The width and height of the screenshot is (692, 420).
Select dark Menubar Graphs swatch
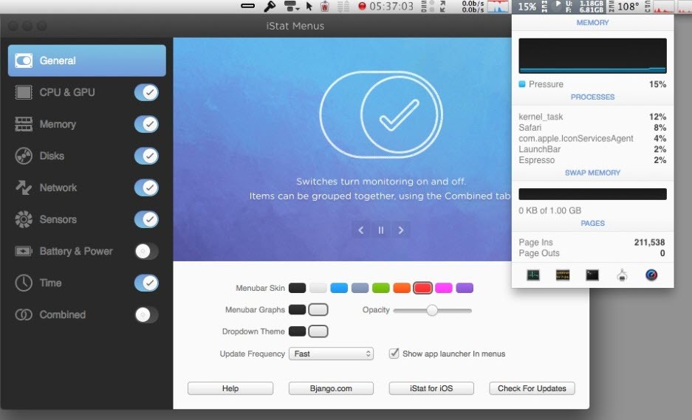click(297, 310)
